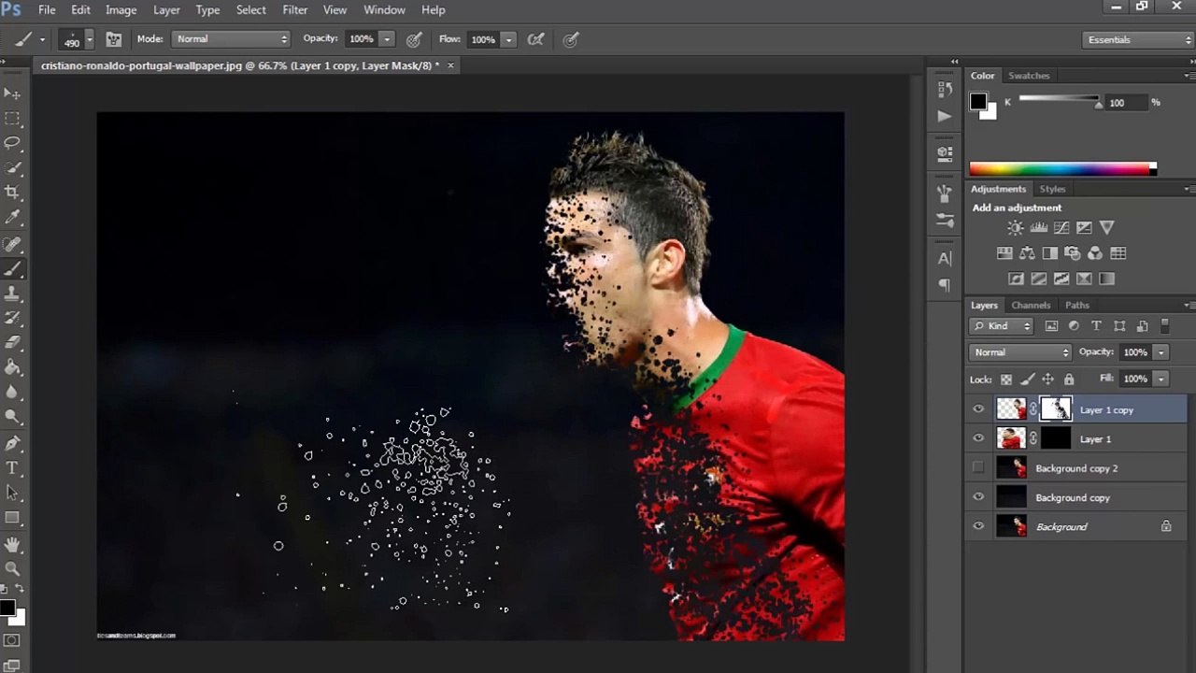
Task: Hide the Layer 1 layer
Action: tap(978, 438)
